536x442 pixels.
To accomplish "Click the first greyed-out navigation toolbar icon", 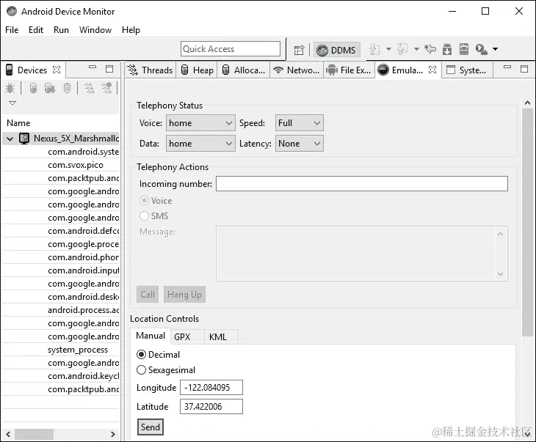I will point(375,50).
